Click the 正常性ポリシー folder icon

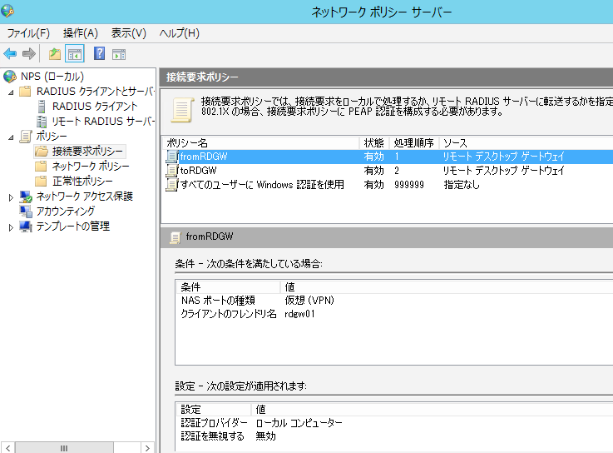pos(41,182)
